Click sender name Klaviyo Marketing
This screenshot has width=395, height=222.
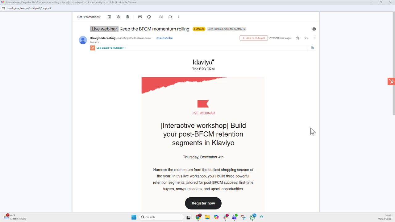point(103,38)
